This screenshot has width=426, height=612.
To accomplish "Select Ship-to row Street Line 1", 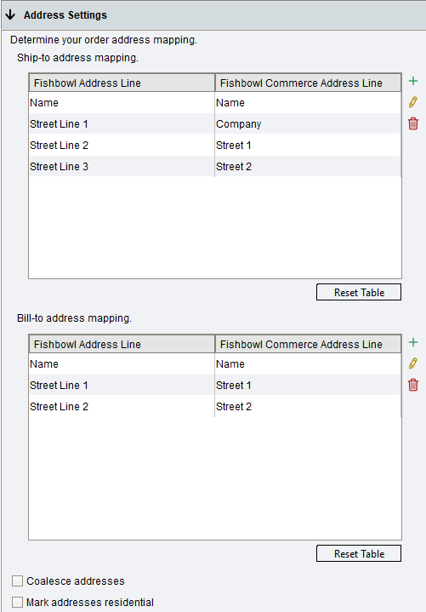I will pos(215,124).
